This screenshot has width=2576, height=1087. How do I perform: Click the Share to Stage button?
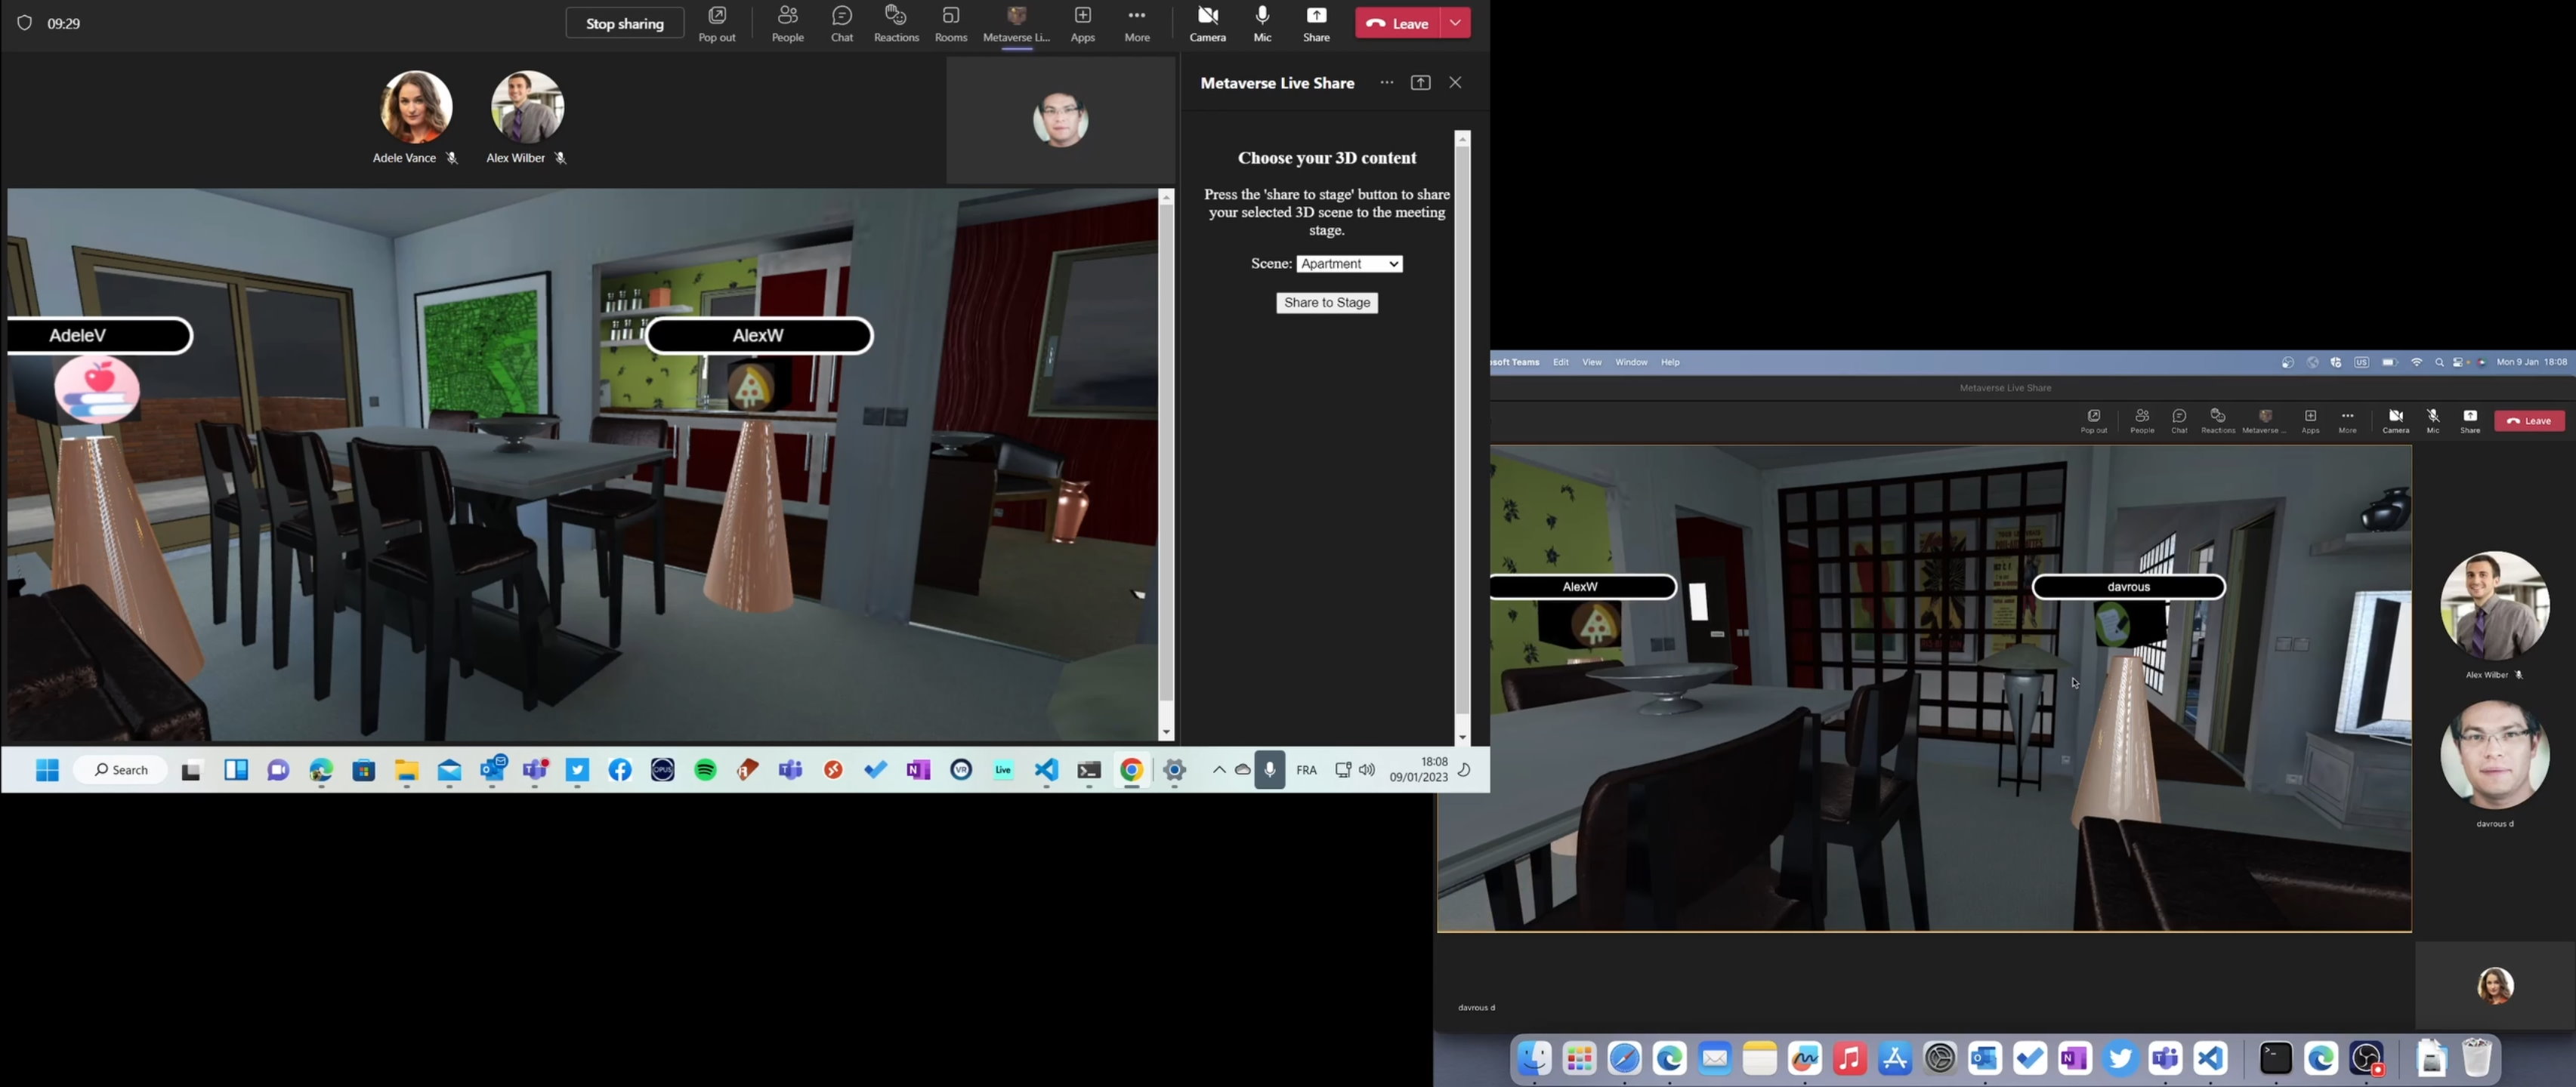tap(1326, 302)
